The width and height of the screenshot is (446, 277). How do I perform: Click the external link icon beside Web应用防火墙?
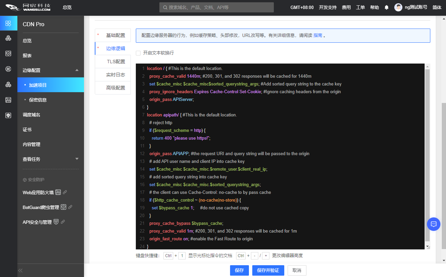click(x=65, y=192)
